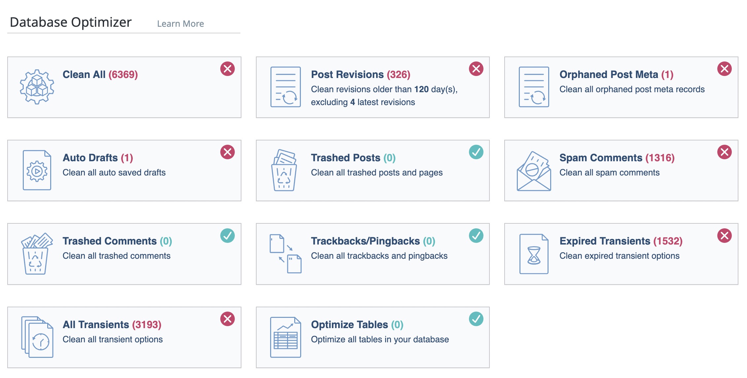
Task: Clean All Transients (3193)
Action: 112,325
